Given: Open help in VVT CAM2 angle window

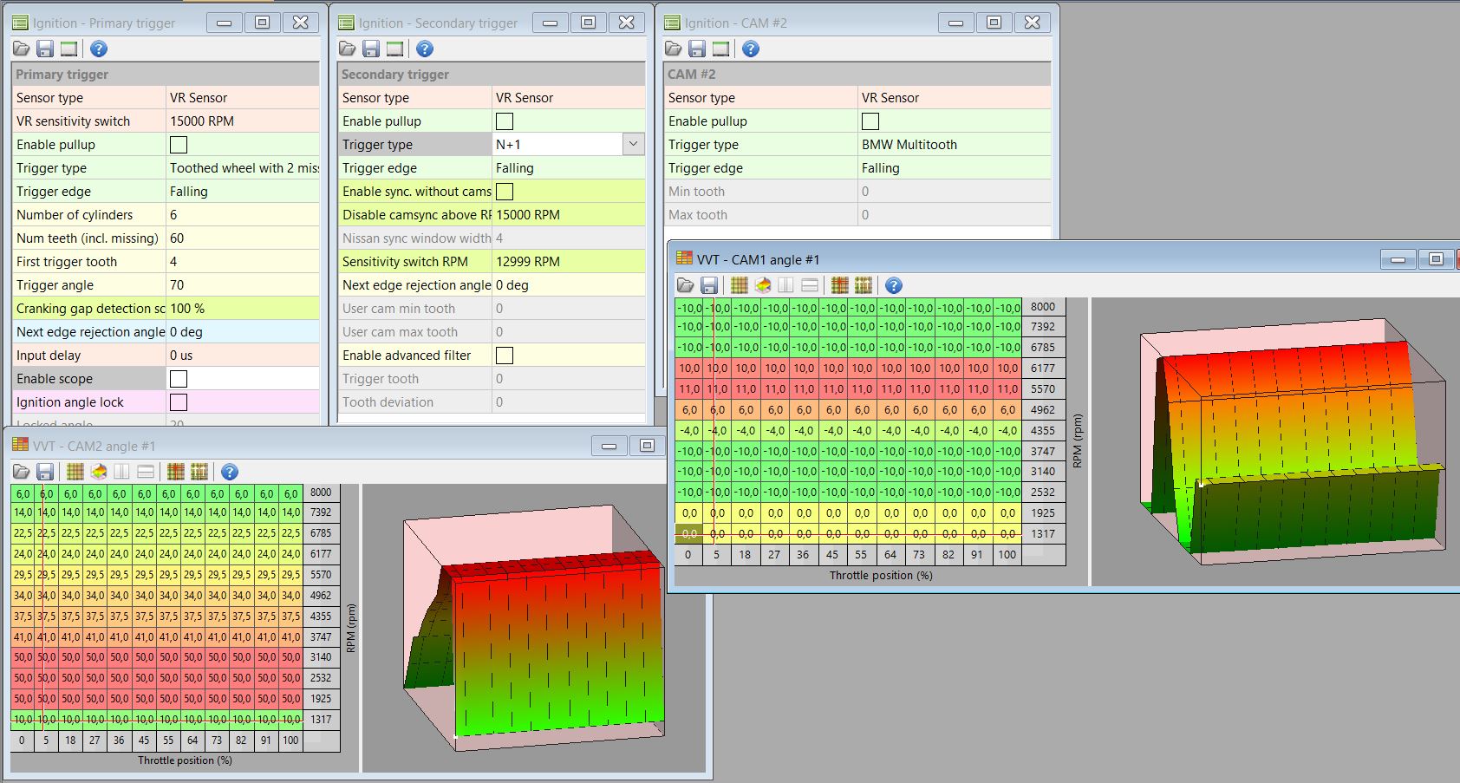Looking at the screenshot, I should (229, 472).
